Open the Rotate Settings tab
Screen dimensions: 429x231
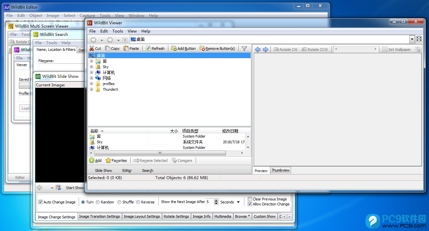pyautogui.click(x=176, y=216)
